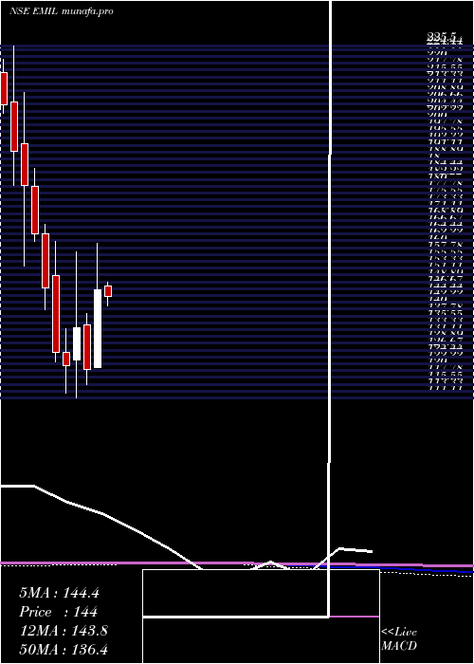Click the 5MA : 144.4 value
Image resolution: width=474 pixels, height=664 pixels.
[x=59, y=593]
